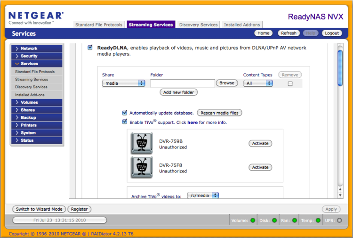Viewport: 353px width, 238px height.
Task: Click the Volume status green LED
Action: [x=253, y=221]
